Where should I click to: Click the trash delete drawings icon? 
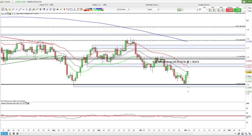tap(40, 10)
